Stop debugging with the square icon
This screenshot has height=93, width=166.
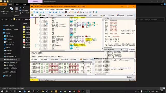(37, 12)
